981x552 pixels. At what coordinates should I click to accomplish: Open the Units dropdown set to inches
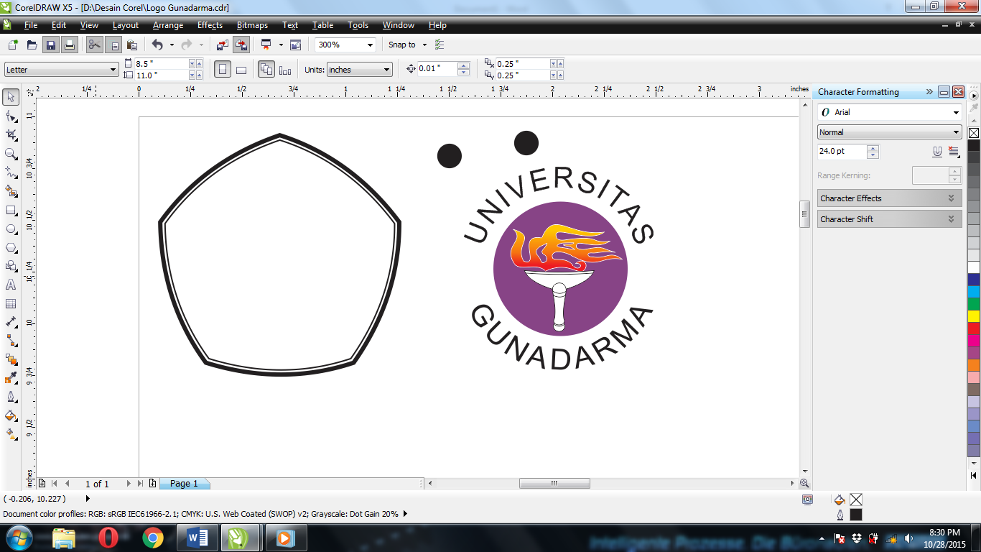[386, 70]
